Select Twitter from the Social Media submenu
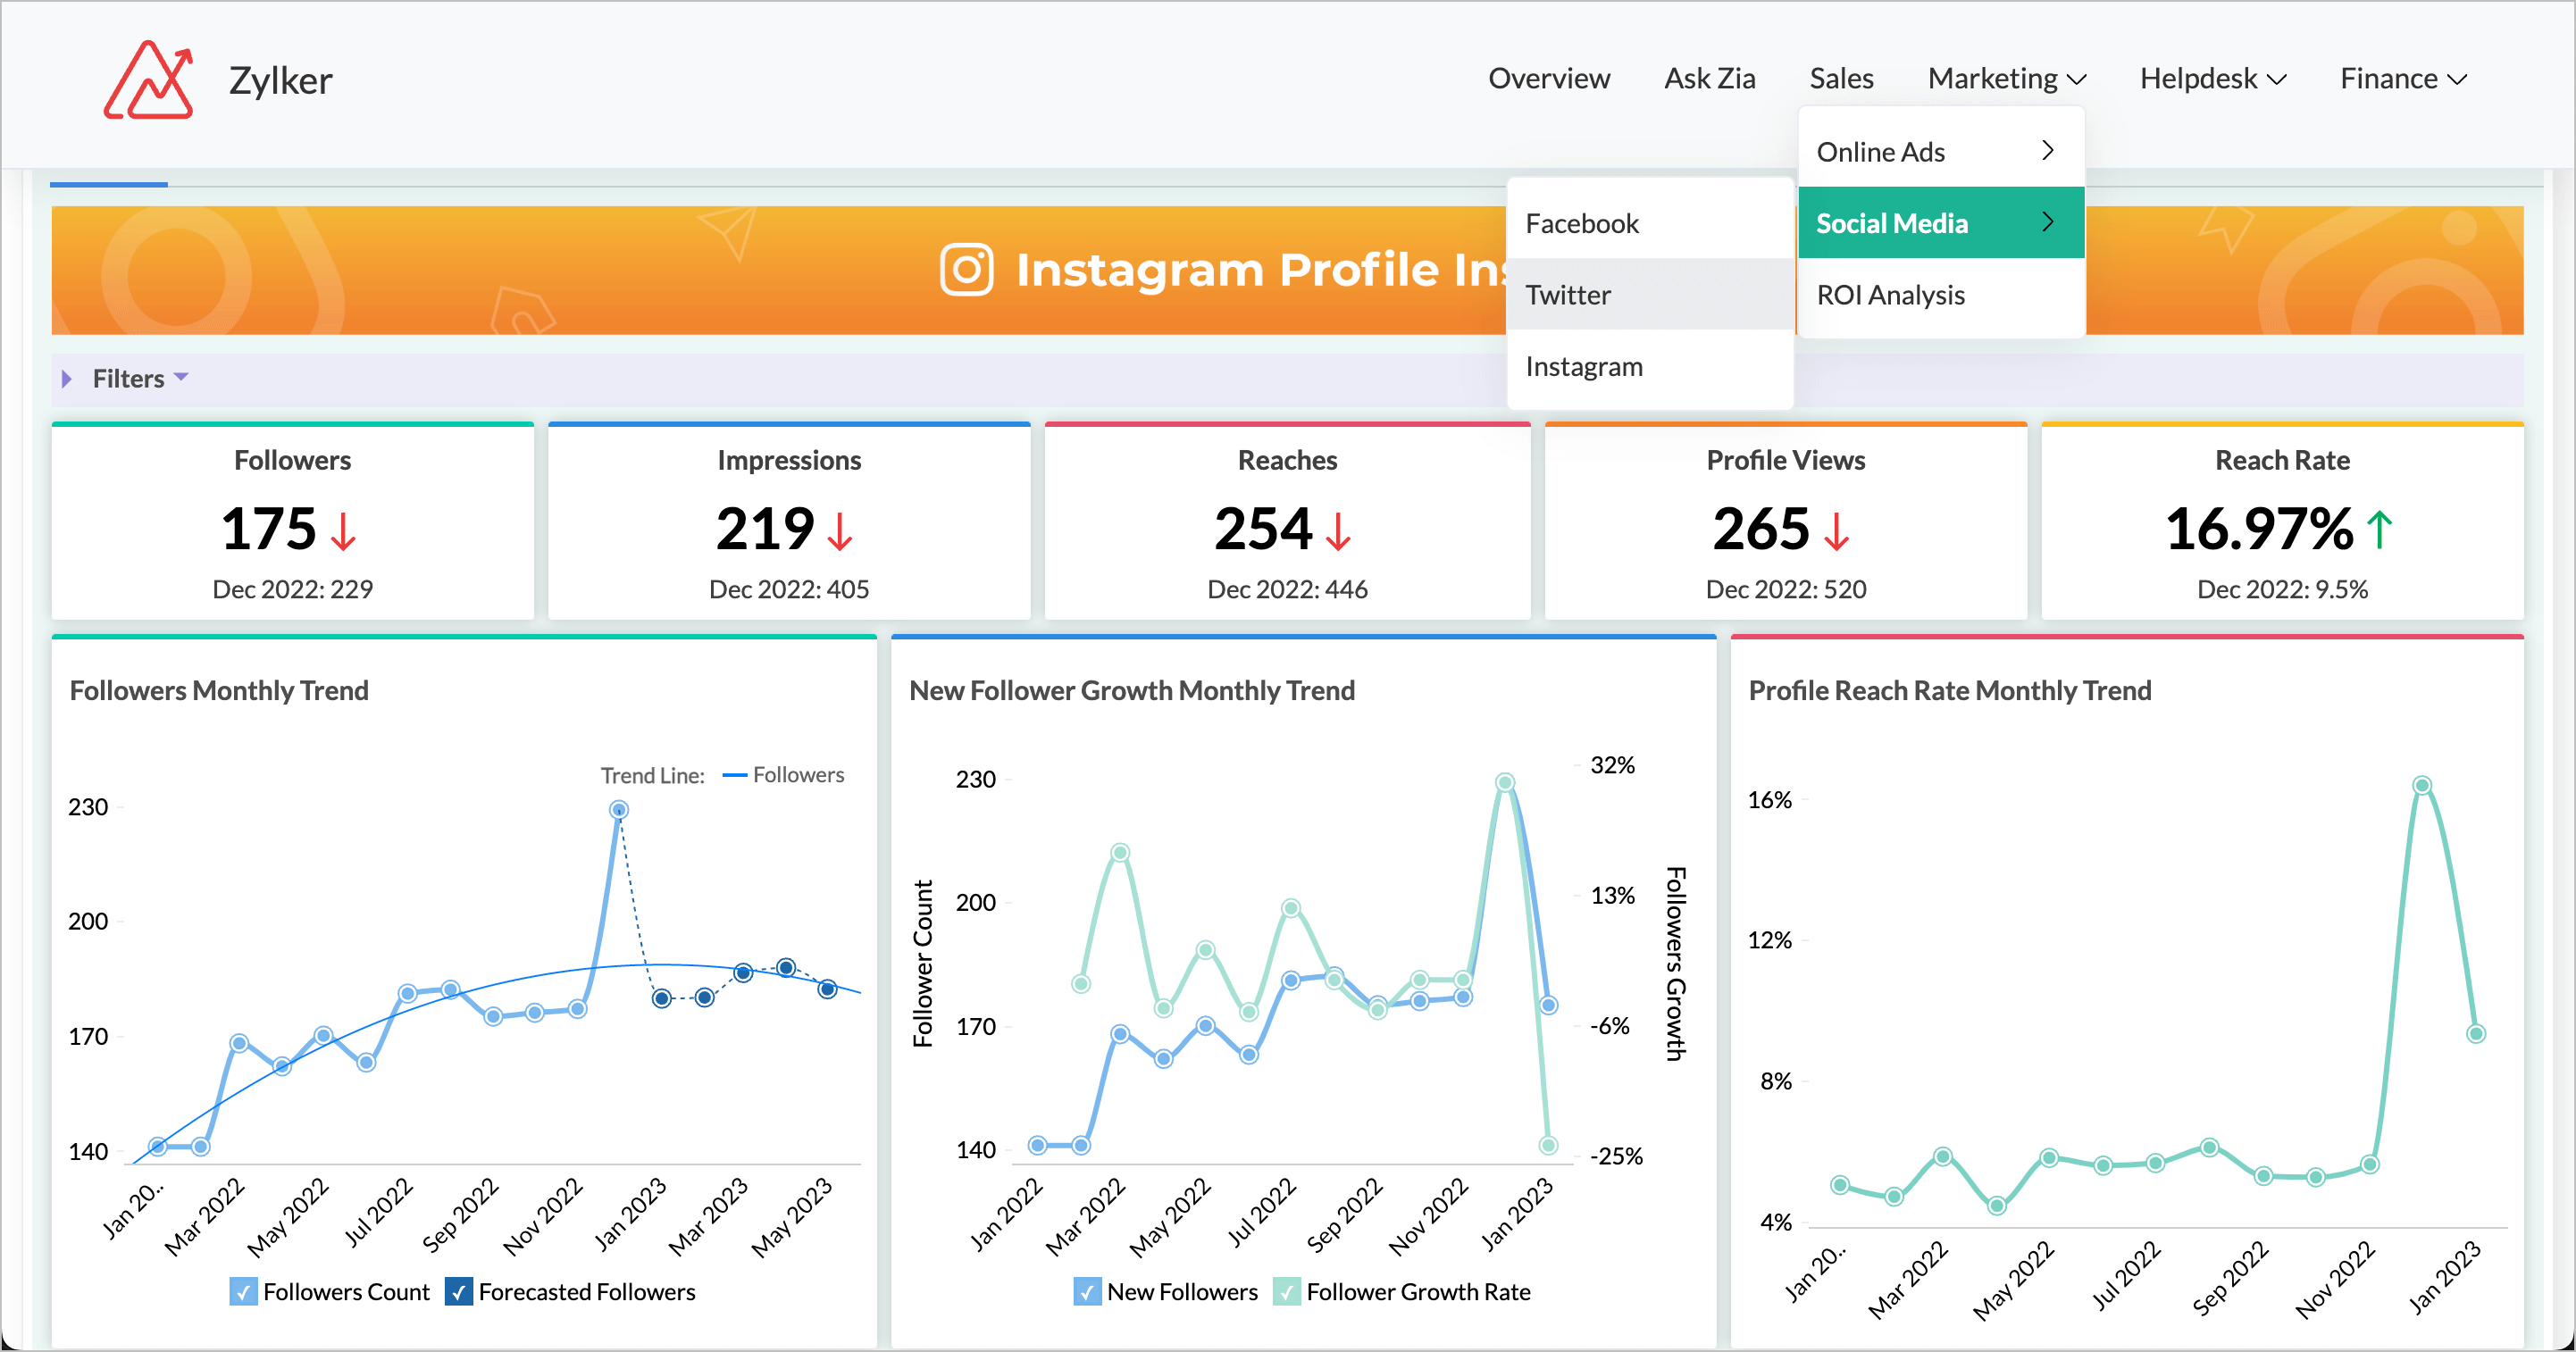 click(x=1568, y=294)
